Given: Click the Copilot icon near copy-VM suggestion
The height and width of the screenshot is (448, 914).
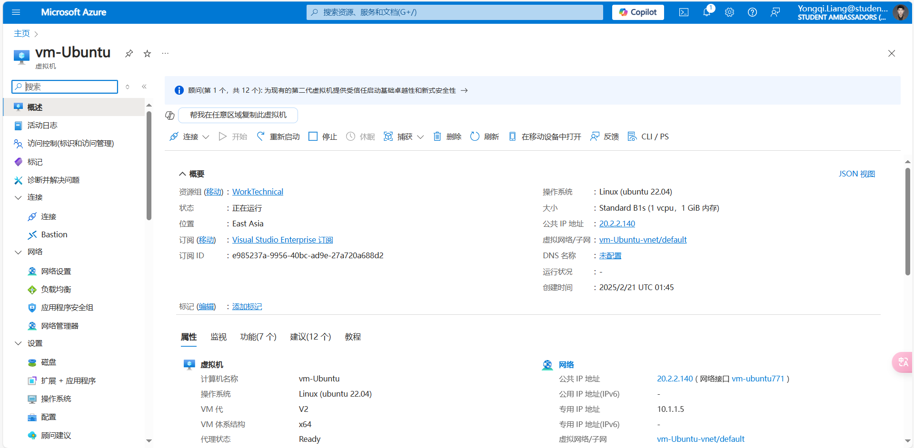Looking at the screenshot, I should click(x=170, y=115).
